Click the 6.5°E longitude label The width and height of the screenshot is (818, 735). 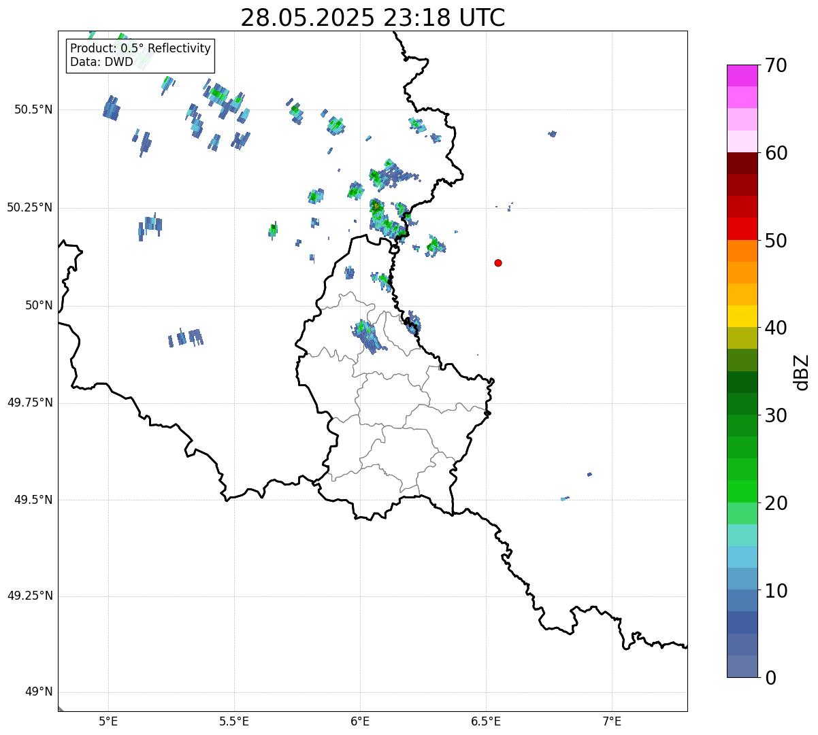point(486,721)
